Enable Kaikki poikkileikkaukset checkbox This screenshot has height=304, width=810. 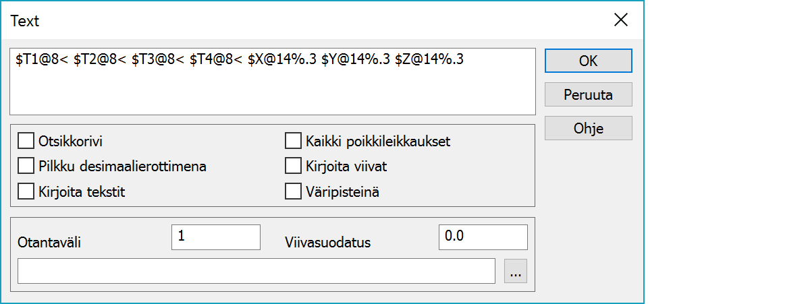(293, 142)
